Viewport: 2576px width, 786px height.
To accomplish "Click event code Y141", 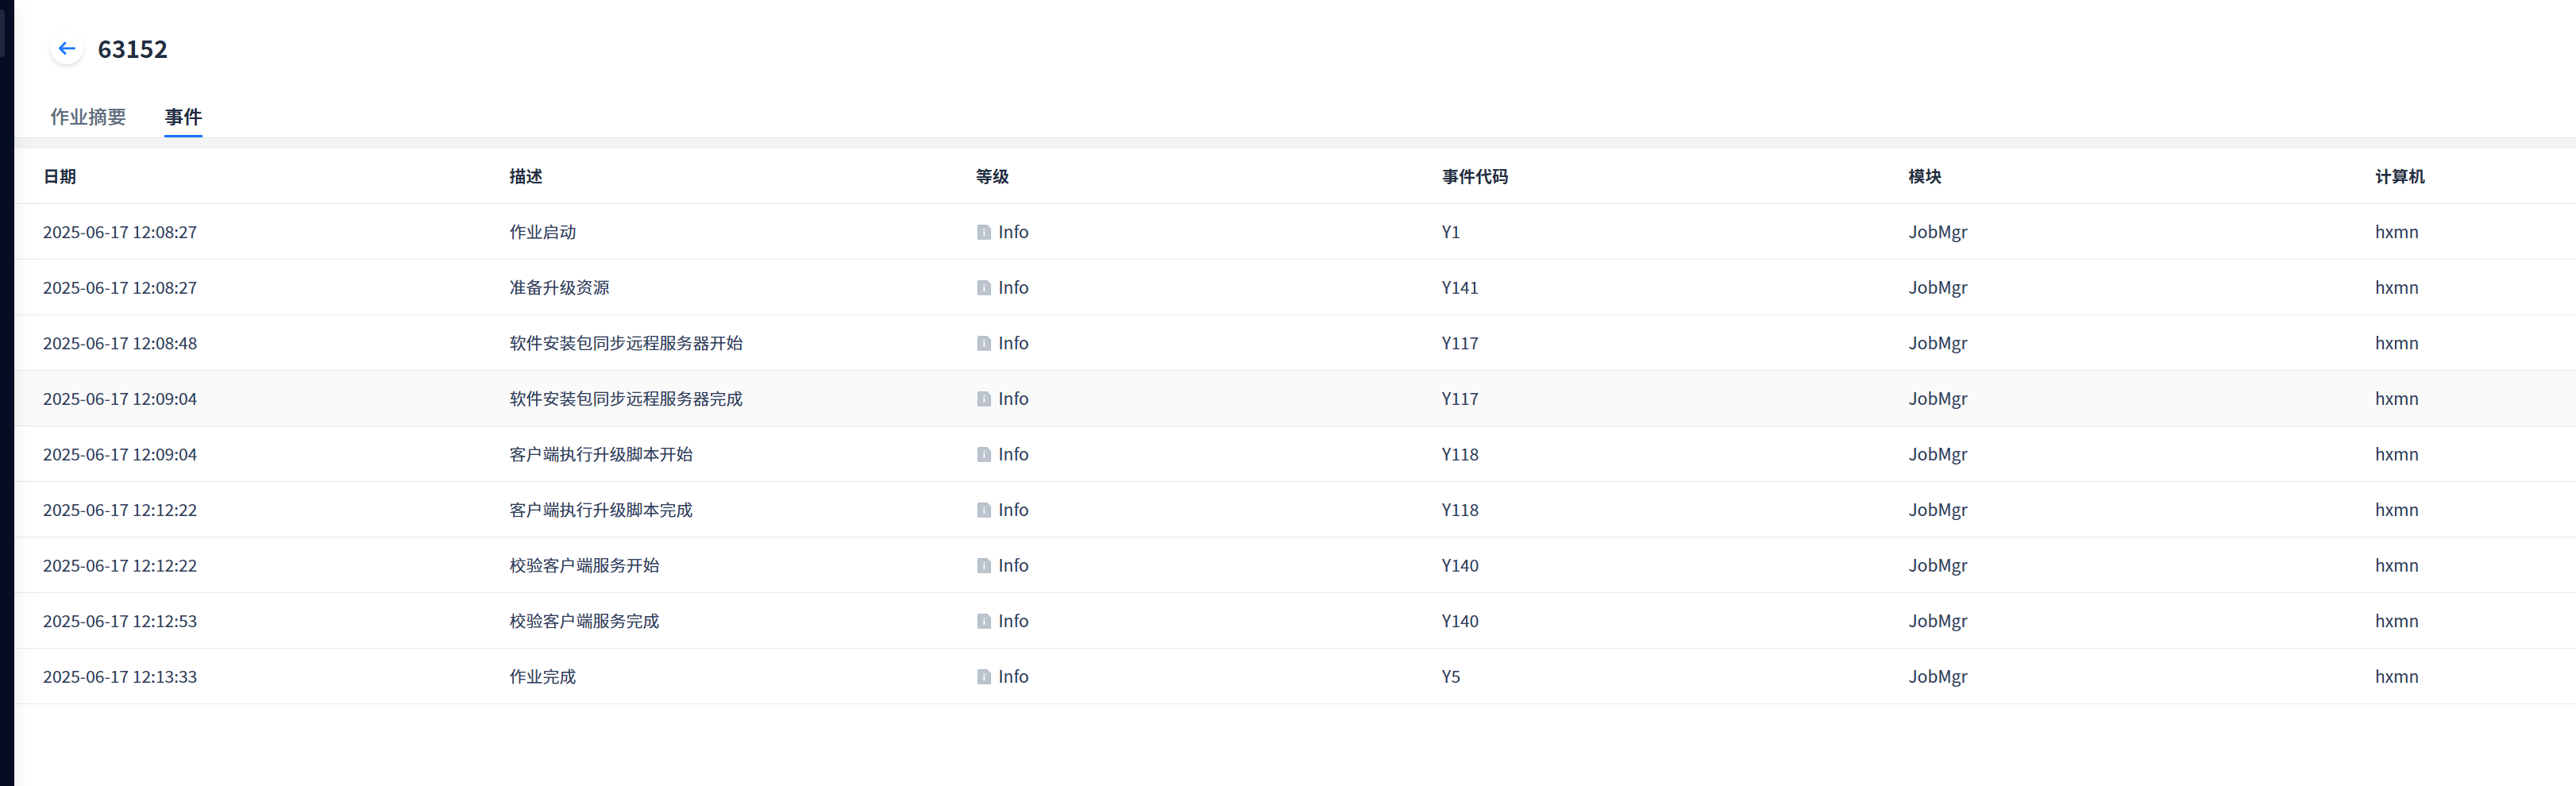I will 1459,288.
